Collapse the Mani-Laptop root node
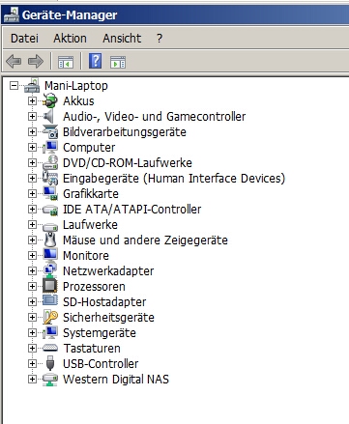This screenshot has width=349, height=424. [x=14, y=86]
